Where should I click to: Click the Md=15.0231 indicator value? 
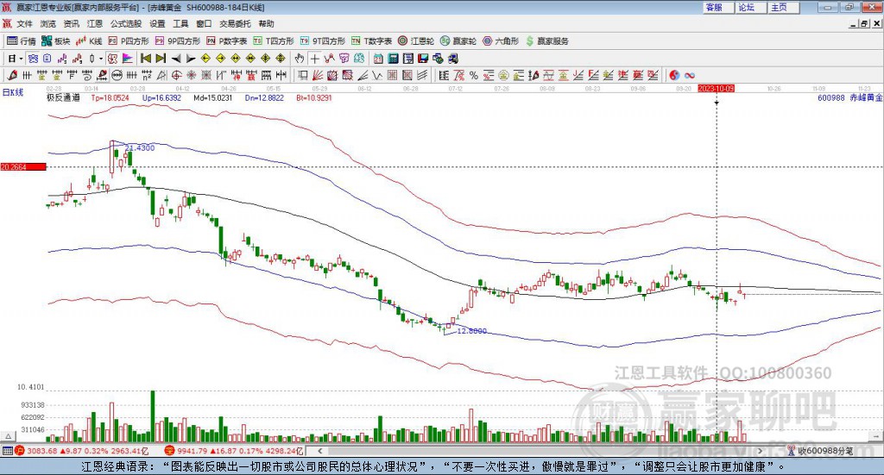(x=212, y=97)
